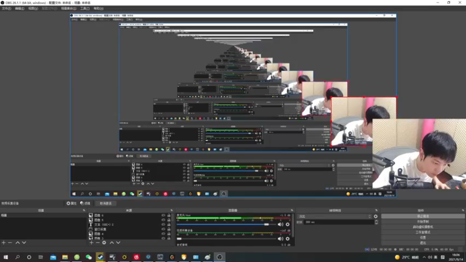
Task: Move source up with arrow icon
Action: [112, 243]
